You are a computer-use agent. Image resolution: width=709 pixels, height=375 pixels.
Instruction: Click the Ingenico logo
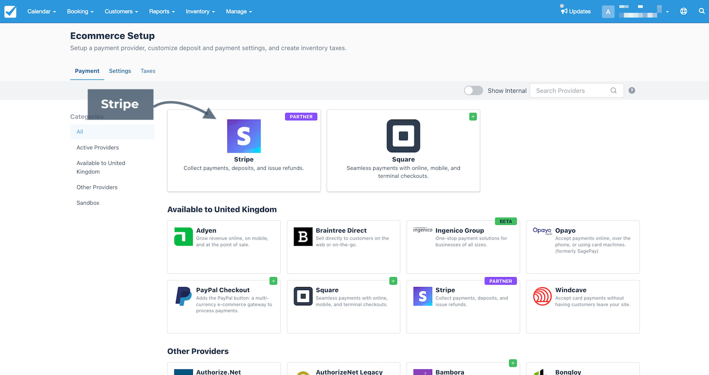pyautogui.click(x=423, y=230)
